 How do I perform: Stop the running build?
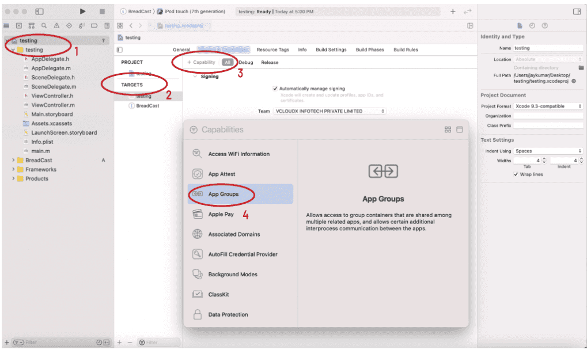coord(102,12)
